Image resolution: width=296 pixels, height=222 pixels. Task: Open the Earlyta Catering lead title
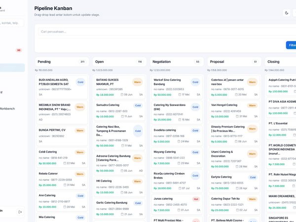pyautogui.click(x=221, y=177)
